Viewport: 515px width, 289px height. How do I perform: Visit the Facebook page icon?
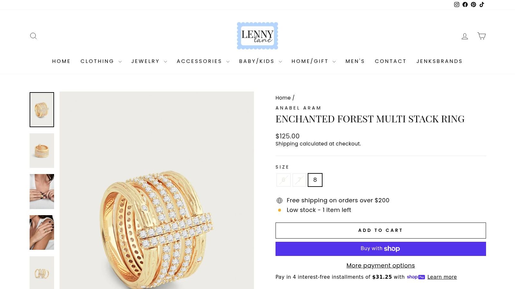coord(465,4)
